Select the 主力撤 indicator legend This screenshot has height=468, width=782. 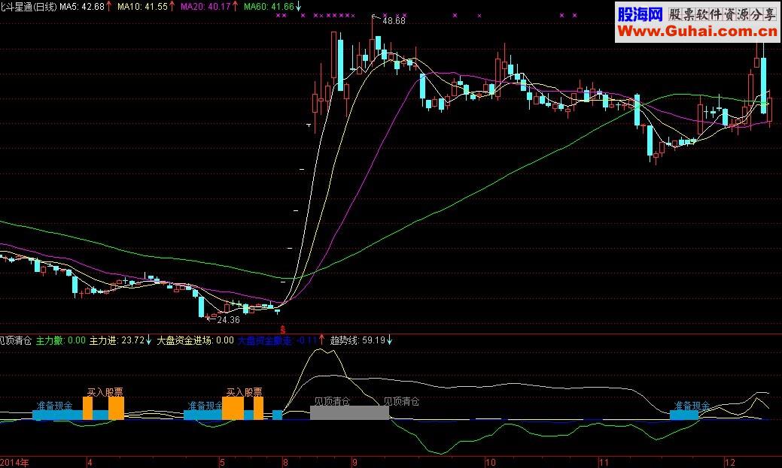pyautogui.click(x=60, y=340)
